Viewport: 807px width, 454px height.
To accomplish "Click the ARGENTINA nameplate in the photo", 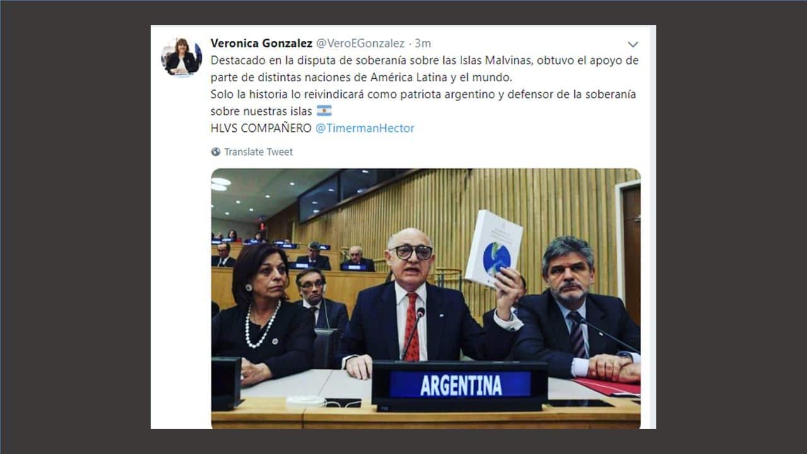I will tap(460, 385).
